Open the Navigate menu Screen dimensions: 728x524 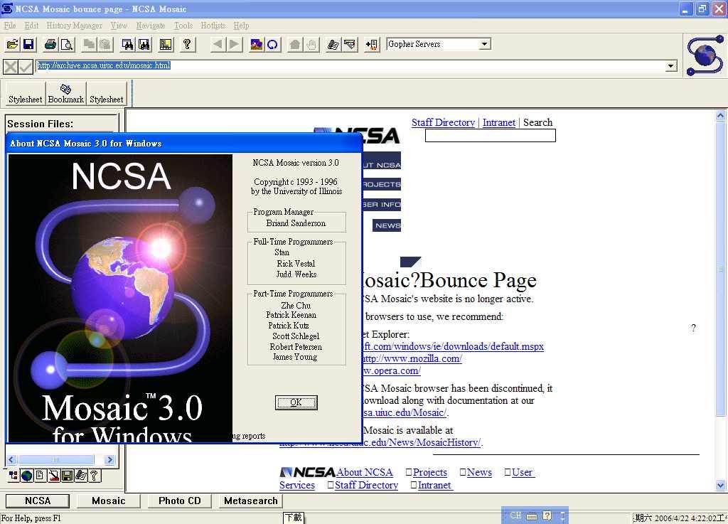[x=150, y=26]
